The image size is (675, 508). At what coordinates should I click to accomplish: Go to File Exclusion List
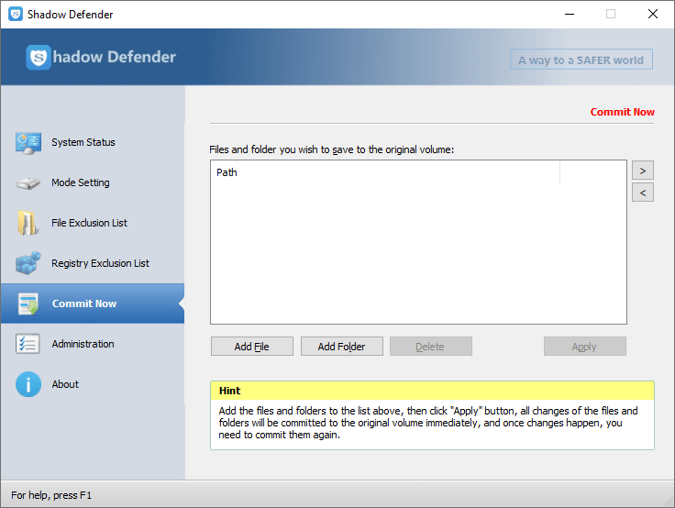(x=93, y=223)
